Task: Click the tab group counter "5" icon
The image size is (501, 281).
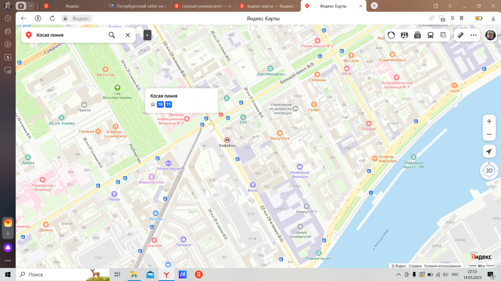Action: 21,5
